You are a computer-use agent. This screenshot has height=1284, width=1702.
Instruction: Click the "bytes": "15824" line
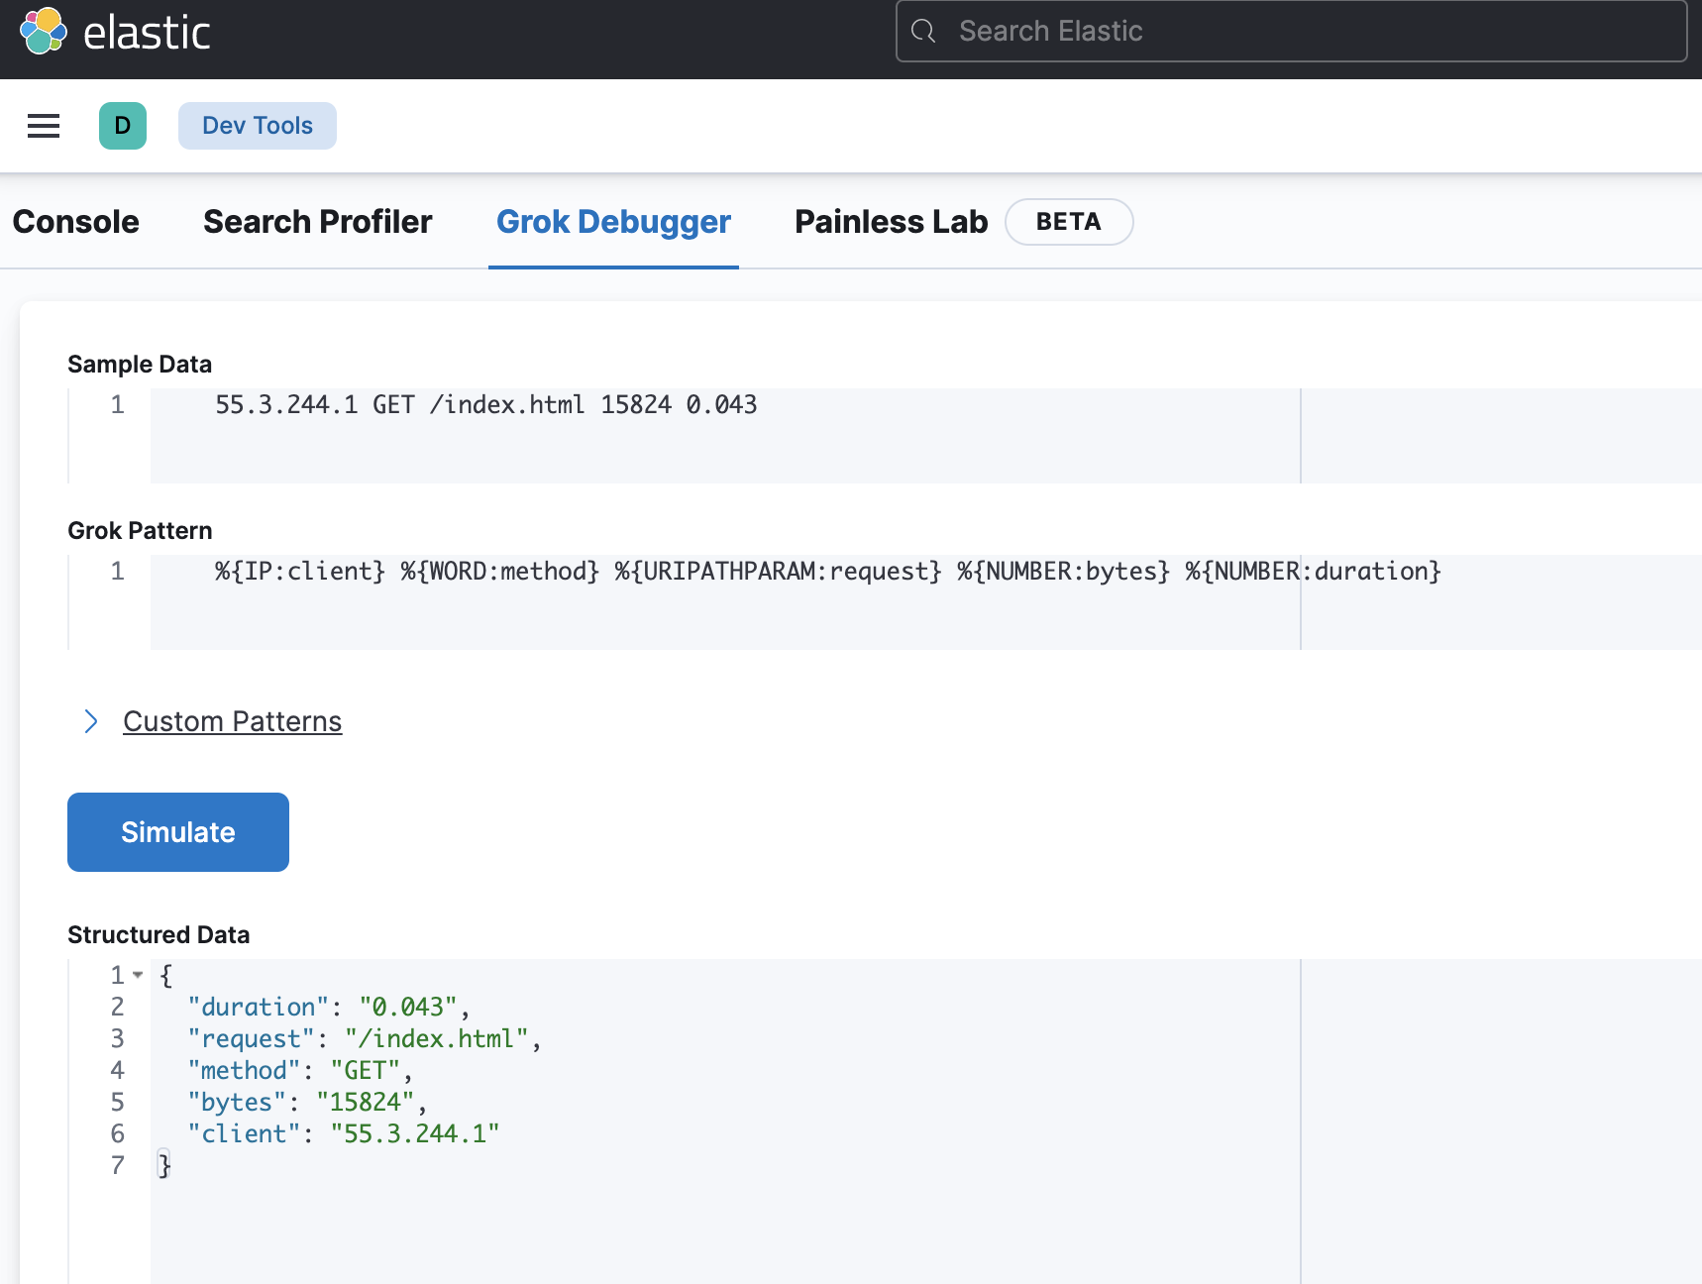coord(306,1102)
